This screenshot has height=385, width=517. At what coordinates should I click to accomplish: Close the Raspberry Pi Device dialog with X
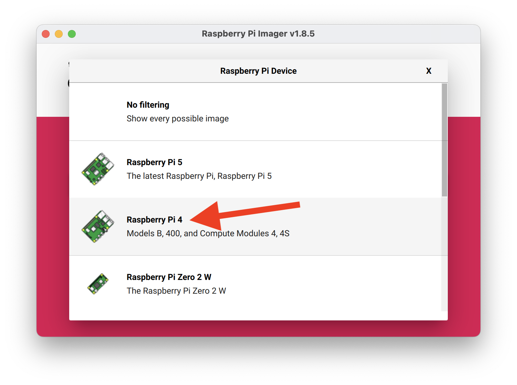[429, 71]
